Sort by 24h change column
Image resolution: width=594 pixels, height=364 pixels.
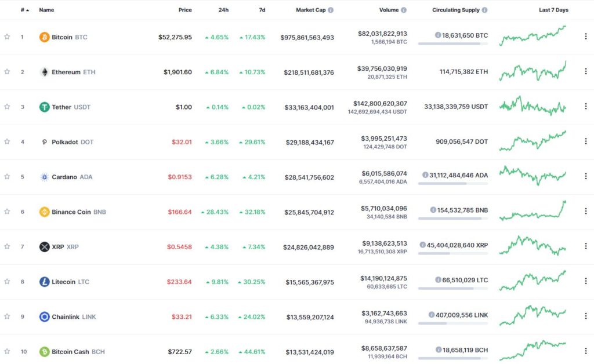223,10
